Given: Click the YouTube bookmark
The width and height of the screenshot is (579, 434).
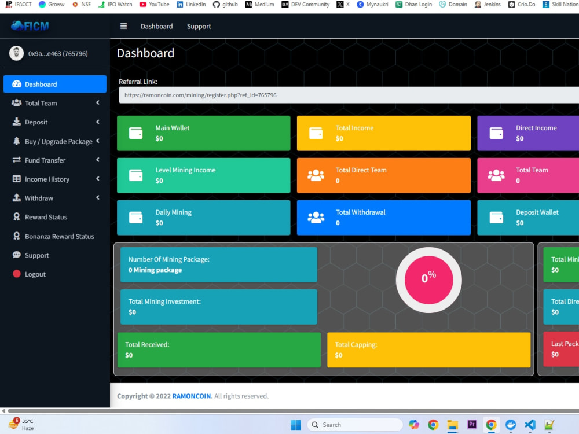Looking at the screenshot, I should coord(155,5).
